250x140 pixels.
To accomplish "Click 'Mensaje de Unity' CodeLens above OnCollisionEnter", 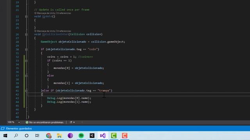I will [x=46, y=31].
